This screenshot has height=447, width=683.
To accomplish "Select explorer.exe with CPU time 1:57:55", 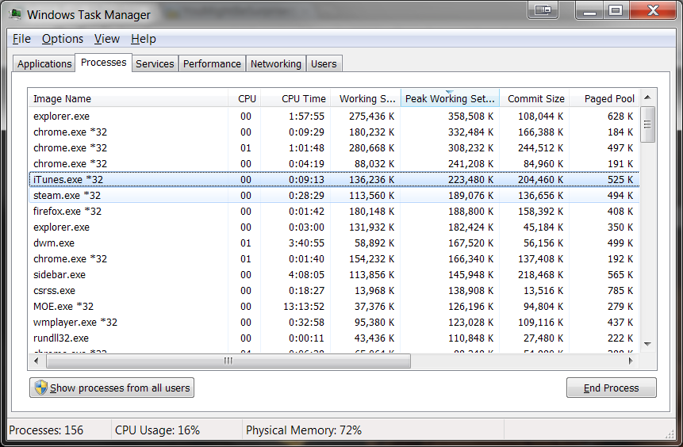I will coord(334,117).
